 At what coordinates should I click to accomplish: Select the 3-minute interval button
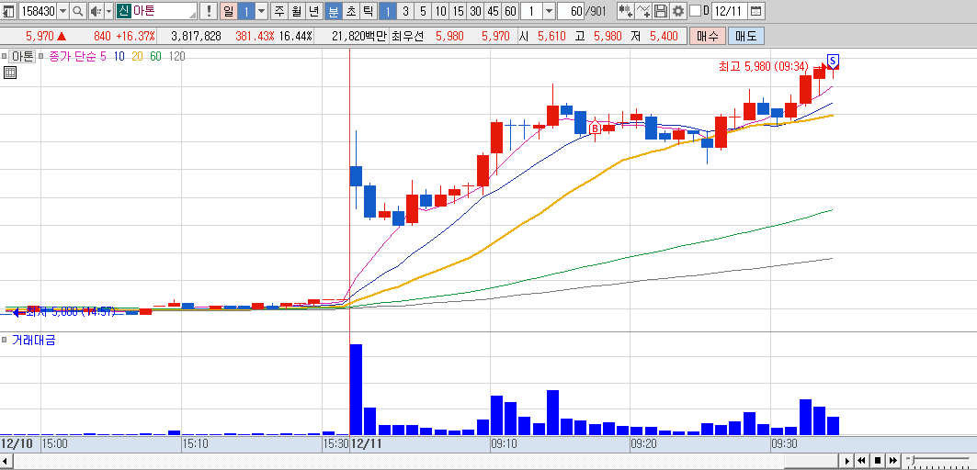405,11
